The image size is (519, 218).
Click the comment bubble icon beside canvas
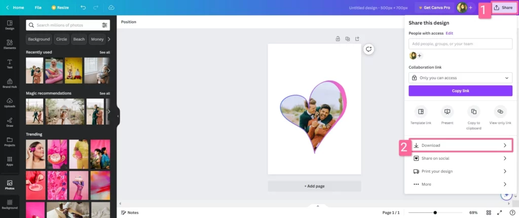tap(368, 49)
